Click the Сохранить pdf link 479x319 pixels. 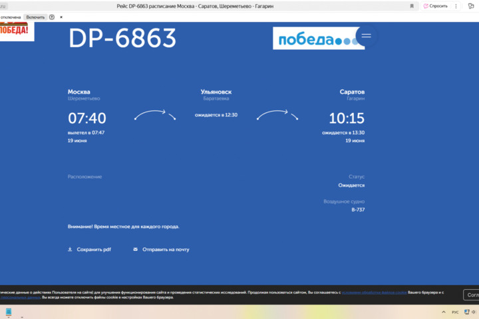94,249
